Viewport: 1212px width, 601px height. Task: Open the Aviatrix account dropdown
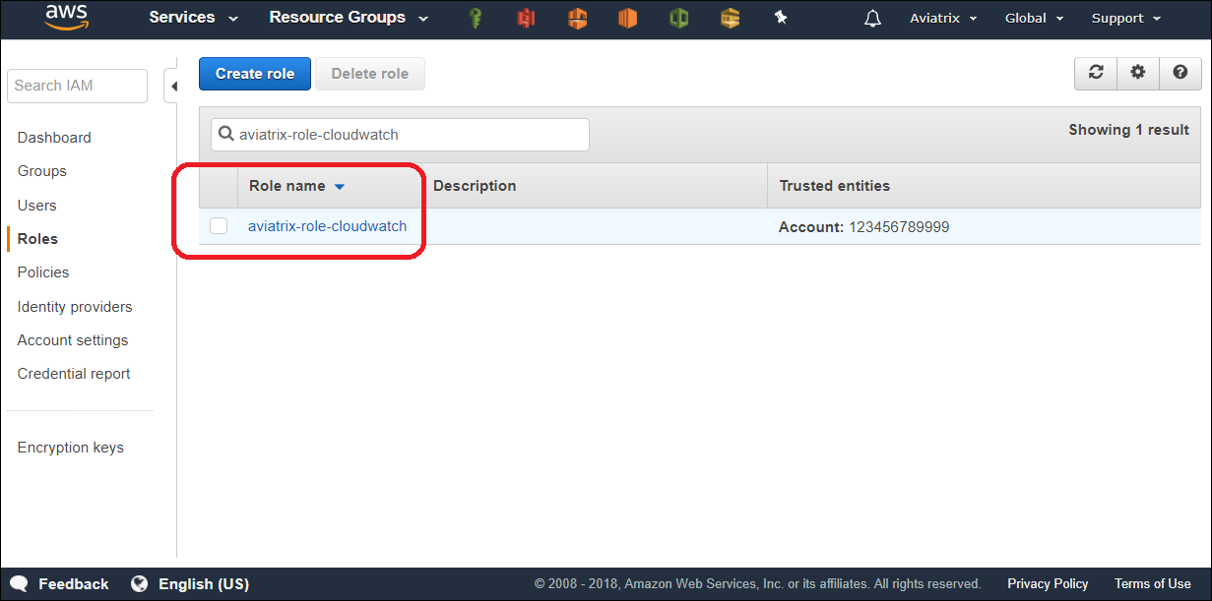tap(943, 19)
